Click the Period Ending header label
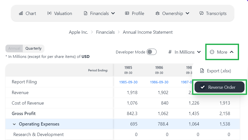 98,70
